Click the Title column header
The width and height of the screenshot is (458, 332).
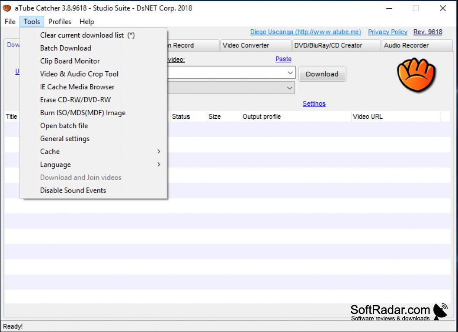coord(12,117)
